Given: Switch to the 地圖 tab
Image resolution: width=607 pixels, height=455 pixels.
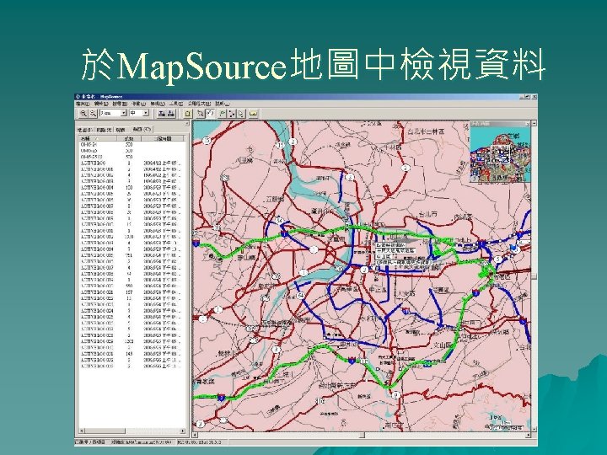Looking at the screenshot, I should 84,130.
